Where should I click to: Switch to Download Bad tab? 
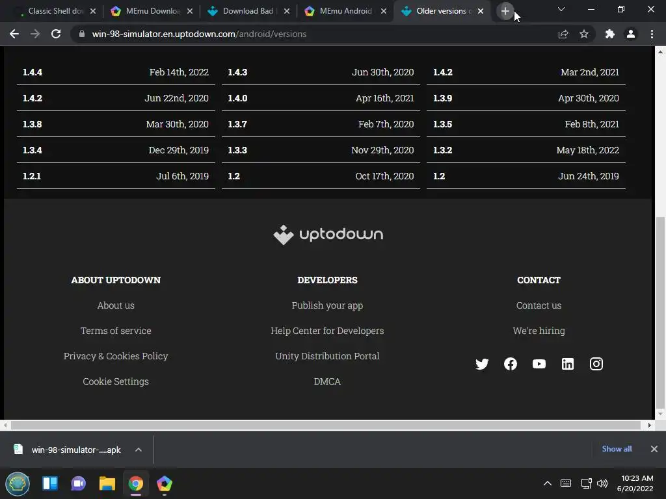(248, 11)
